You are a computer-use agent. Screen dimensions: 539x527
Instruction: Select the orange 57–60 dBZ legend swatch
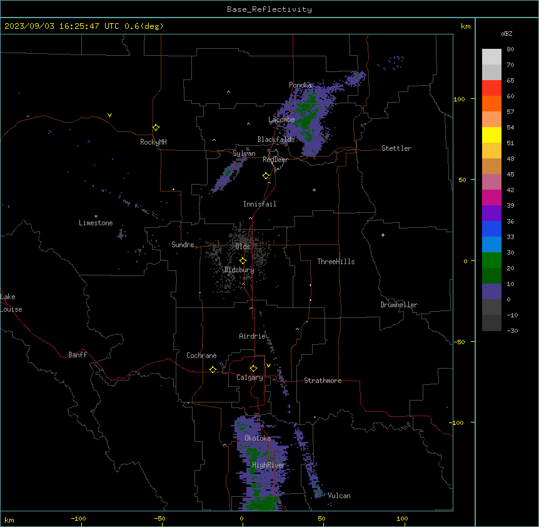491,103
